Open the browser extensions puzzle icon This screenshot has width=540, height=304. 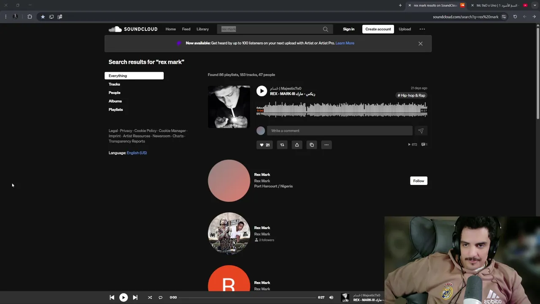point(30,17)
